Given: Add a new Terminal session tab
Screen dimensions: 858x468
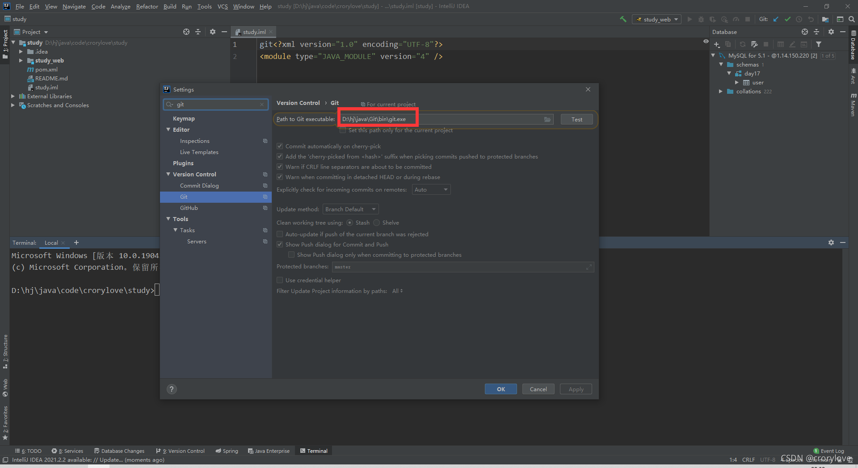Looking at the screenshot, I should (76, 242).
